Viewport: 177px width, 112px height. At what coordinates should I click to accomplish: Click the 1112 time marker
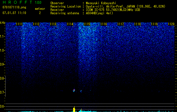coord(36,24)
